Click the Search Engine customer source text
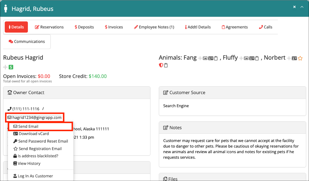The image size is (309, 181). 176,106
